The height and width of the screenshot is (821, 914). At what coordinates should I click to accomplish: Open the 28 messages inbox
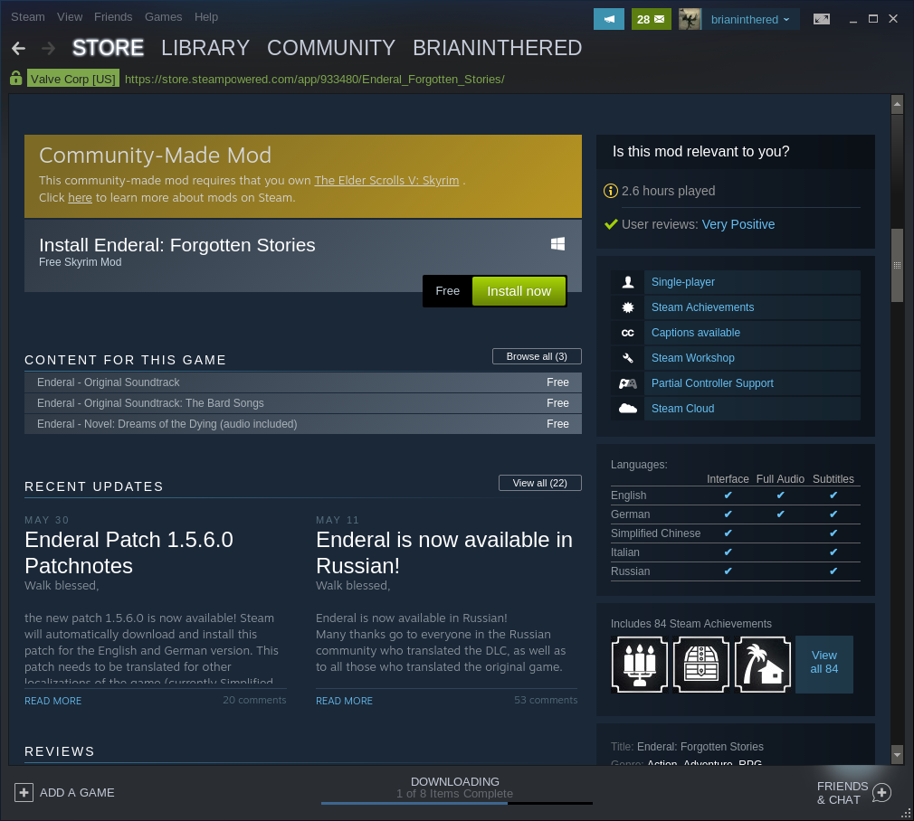[x=651, y=19]
